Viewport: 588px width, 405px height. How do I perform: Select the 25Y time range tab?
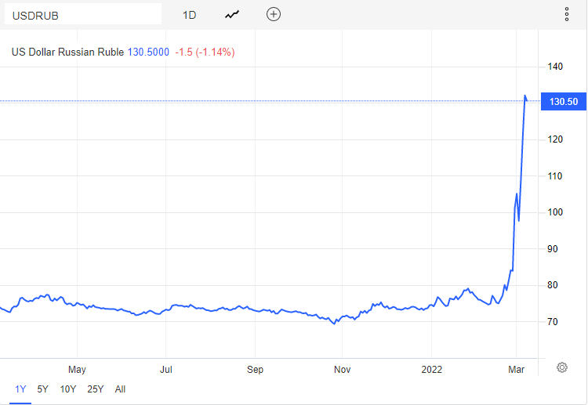tap(95, 389)
